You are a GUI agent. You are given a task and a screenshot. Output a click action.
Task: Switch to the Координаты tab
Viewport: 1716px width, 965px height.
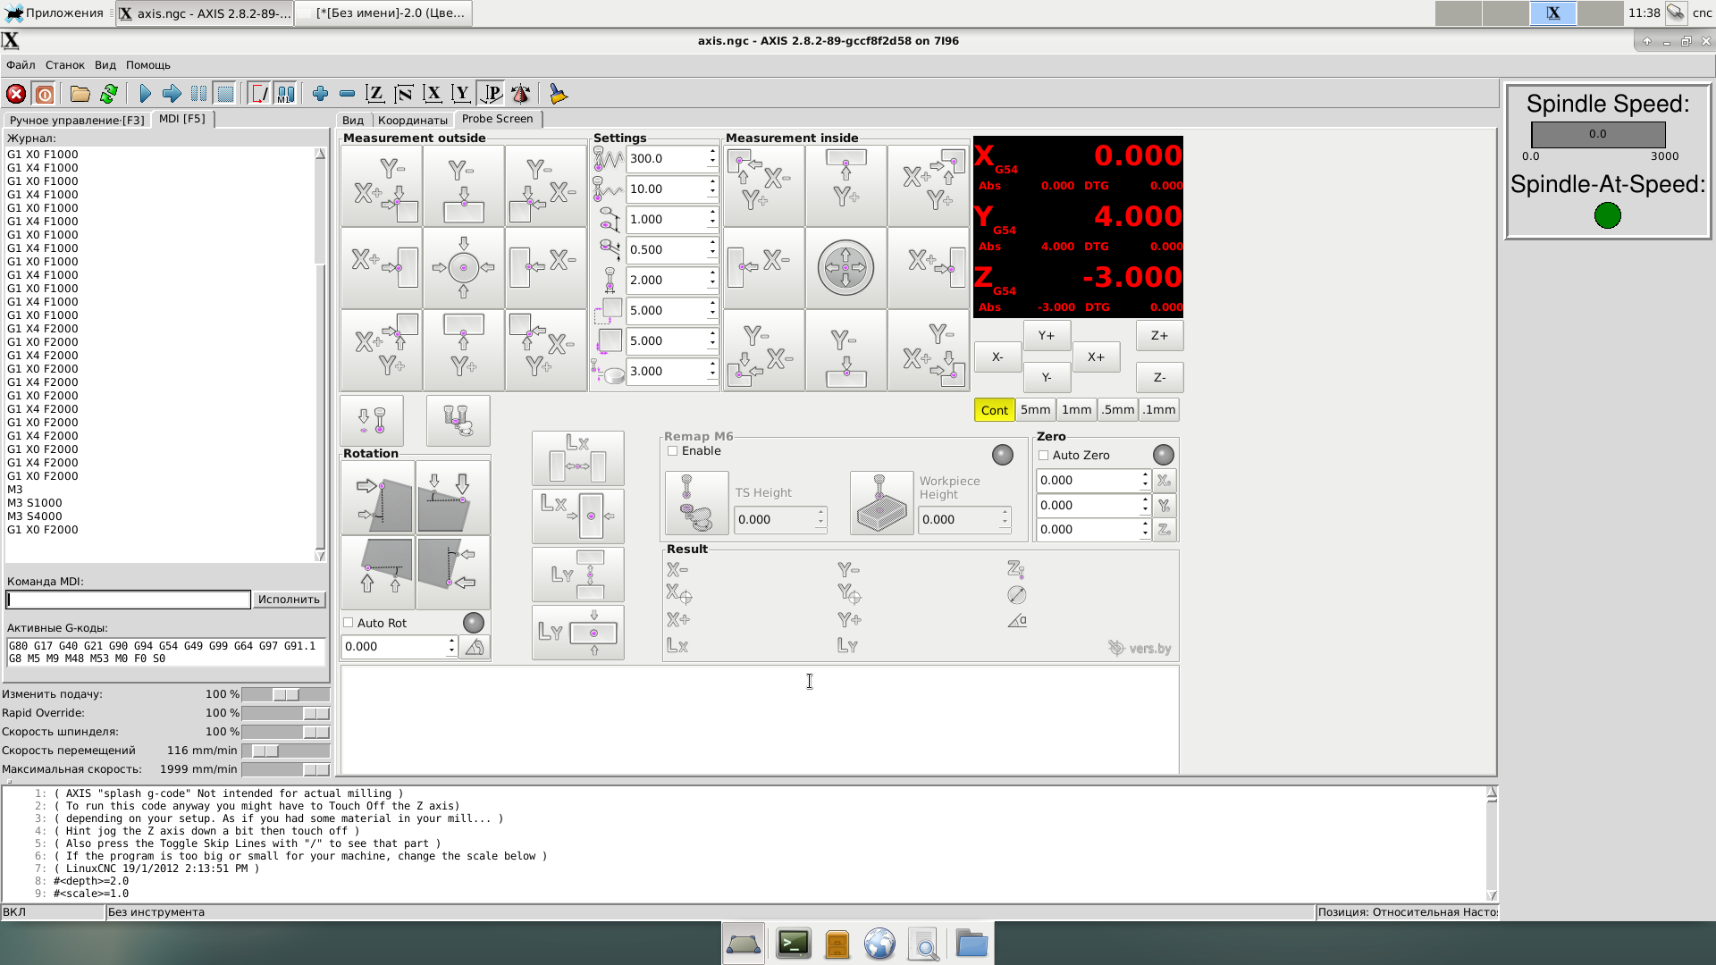[412, 120]
